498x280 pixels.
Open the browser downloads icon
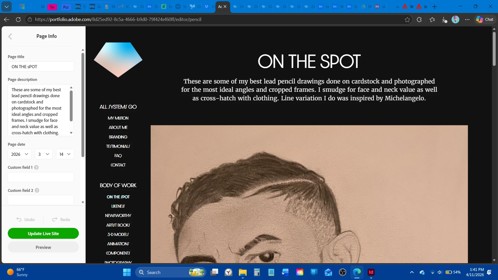click(444, 19)
